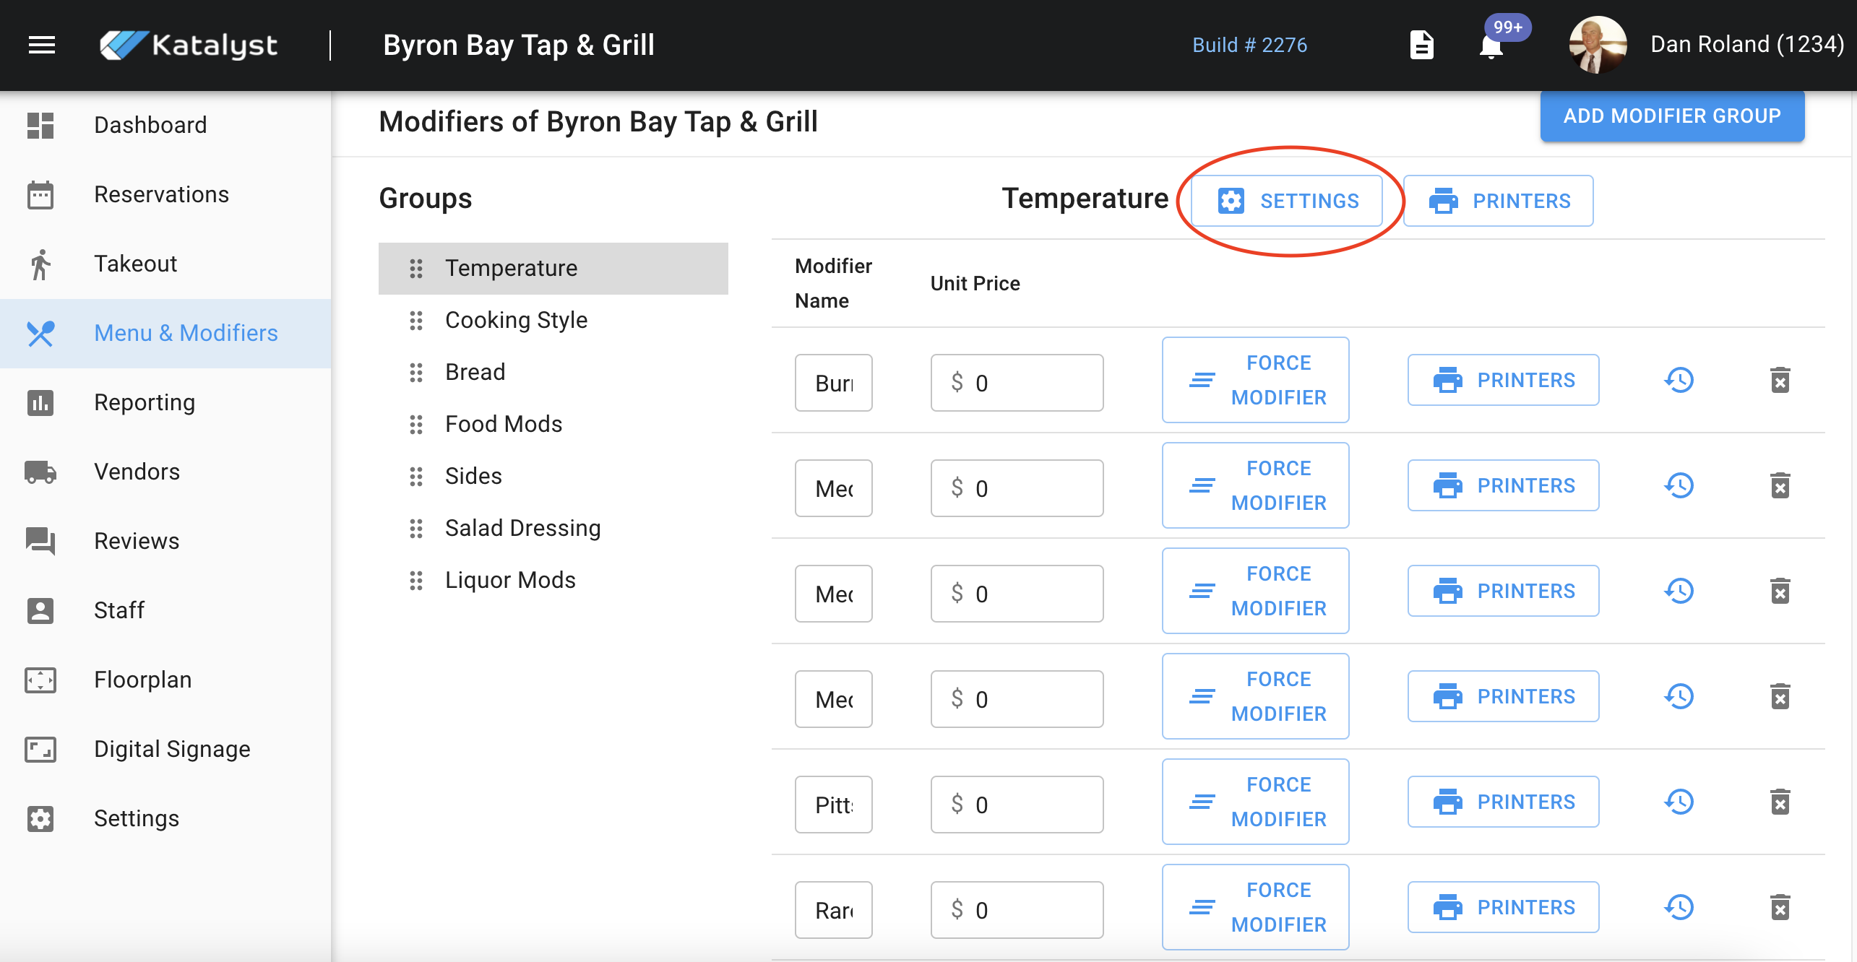1857x962 pixels.
Task: Click Dan Roland profile avatar
Action: click(1598, 45)
